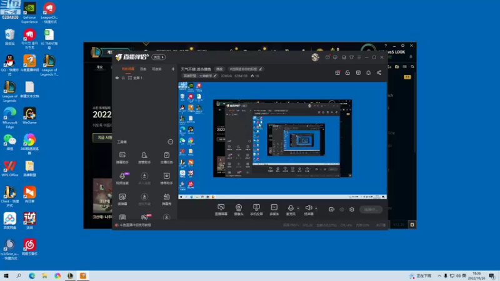Expand the microphone options arrow

pyautogui.click(x=298, y=209)
